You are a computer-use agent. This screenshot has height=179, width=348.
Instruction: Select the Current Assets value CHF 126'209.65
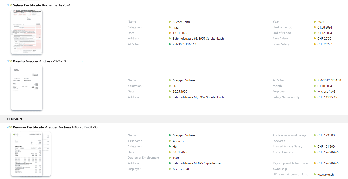[x=328, y=152]
